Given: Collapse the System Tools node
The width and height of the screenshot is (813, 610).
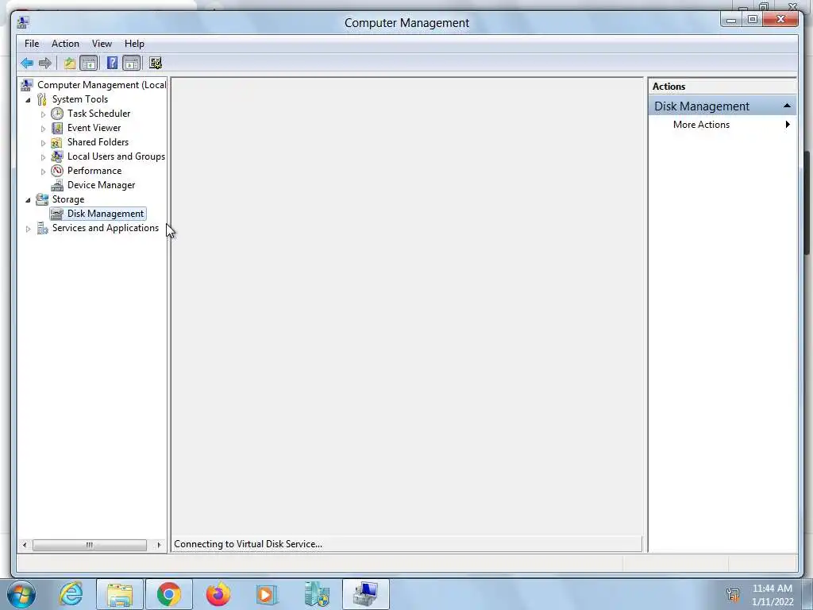Looking at the screenshot, I should 28,99.
